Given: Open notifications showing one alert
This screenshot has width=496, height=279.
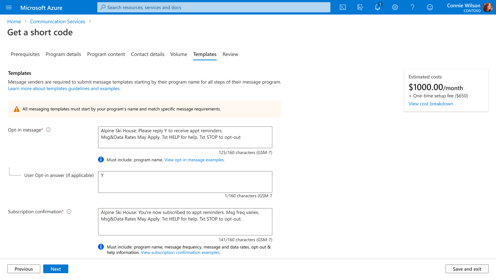Looking at the screenshot, I should point(377,7).
